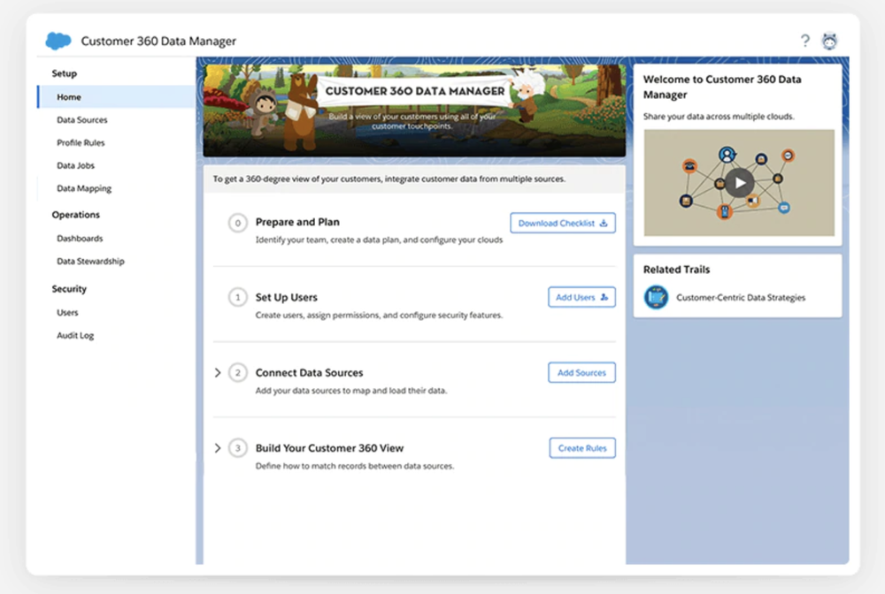Click the Build Your Customer 360 View heading
This screenshot has height=594, width=885.
(329, 448)
